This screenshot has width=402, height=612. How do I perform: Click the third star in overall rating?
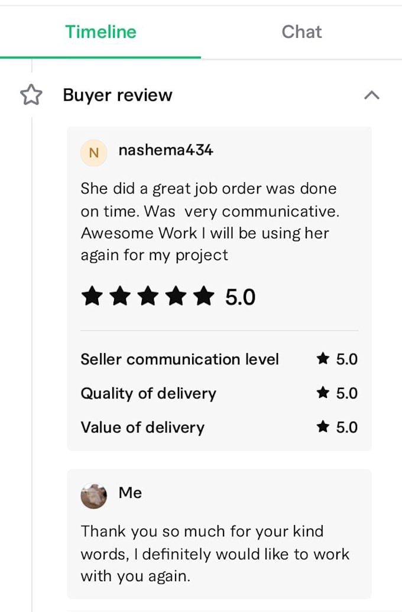[x=148, y=296]
